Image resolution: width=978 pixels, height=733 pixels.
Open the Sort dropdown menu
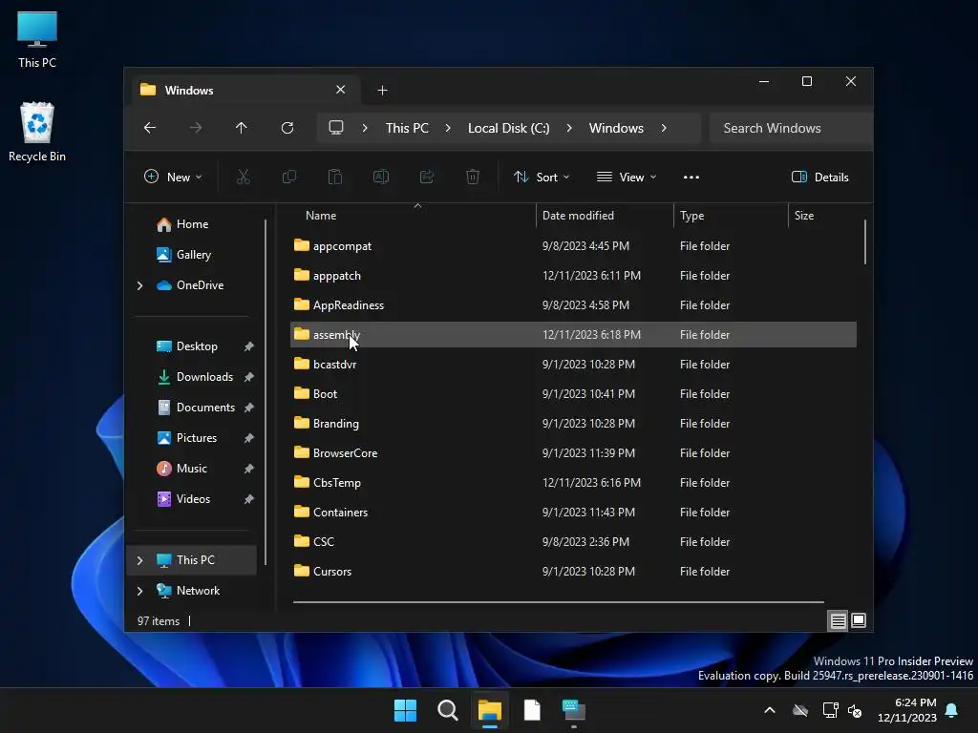[541, 177]
